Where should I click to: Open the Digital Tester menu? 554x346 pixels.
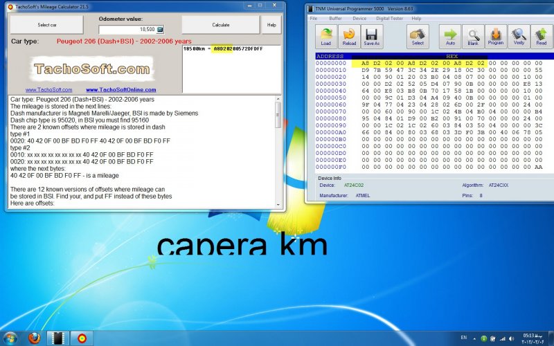[389, 19]
